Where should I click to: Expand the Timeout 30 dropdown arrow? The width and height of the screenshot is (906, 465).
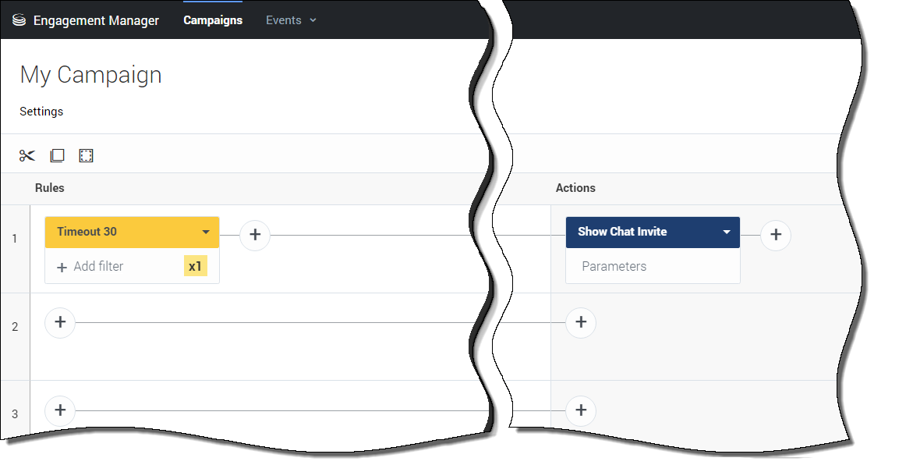(206, 232)
